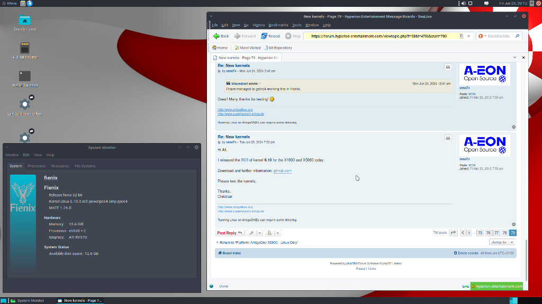Open fienix's Home desktop folder icon
This screenshot has width=542, height=304.
click(24, 23)
